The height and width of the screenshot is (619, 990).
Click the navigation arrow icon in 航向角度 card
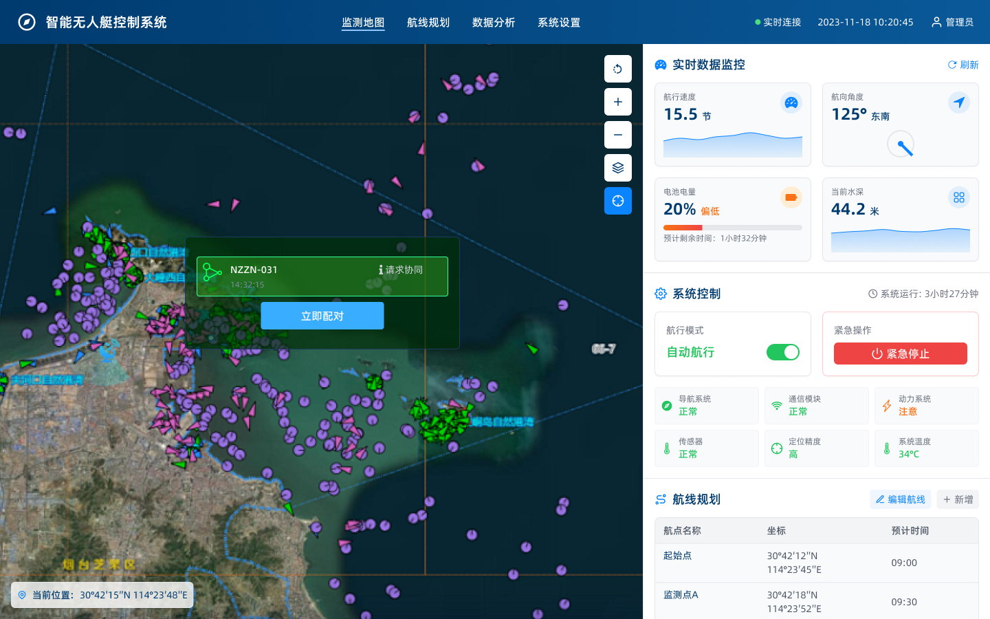point(958,103)
